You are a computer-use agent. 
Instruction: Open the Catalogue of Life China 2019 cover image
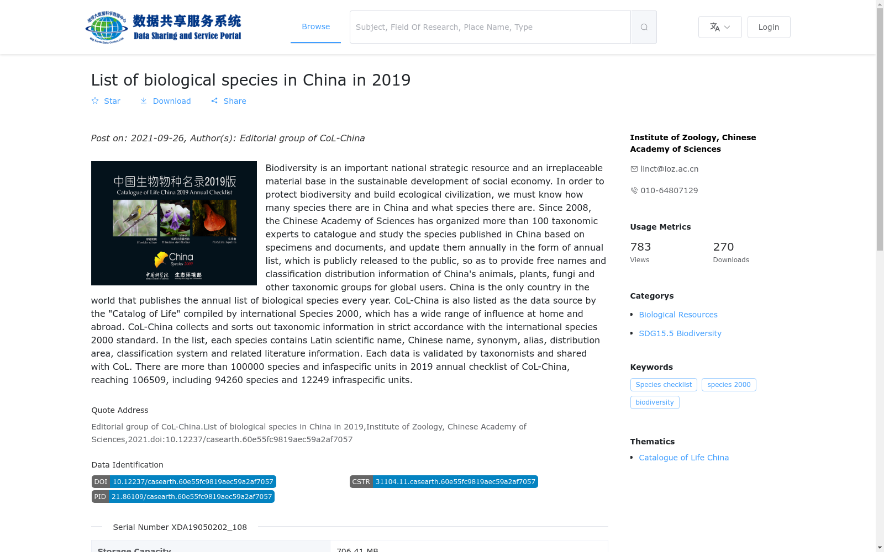click(x=174, y=223)
